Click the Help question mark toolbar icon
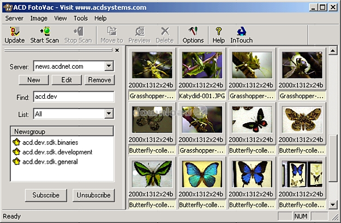This screenshot has width=341, height=223. point(219,35)
